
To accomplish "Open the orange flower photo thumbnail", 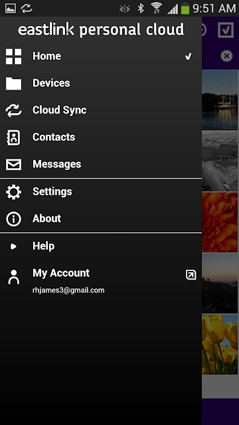I will click(x=220, y=222).
